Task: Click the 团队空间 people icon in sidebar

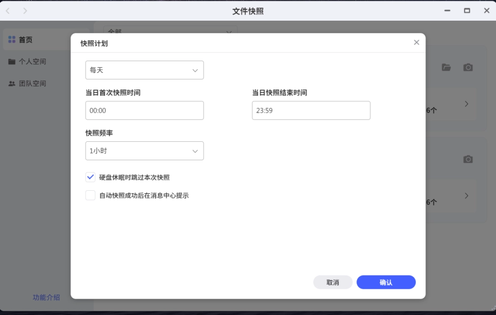Action: (x=12, y=83)
